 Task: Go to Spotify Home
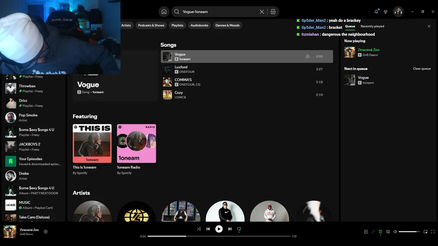click(x=164, y=12)
